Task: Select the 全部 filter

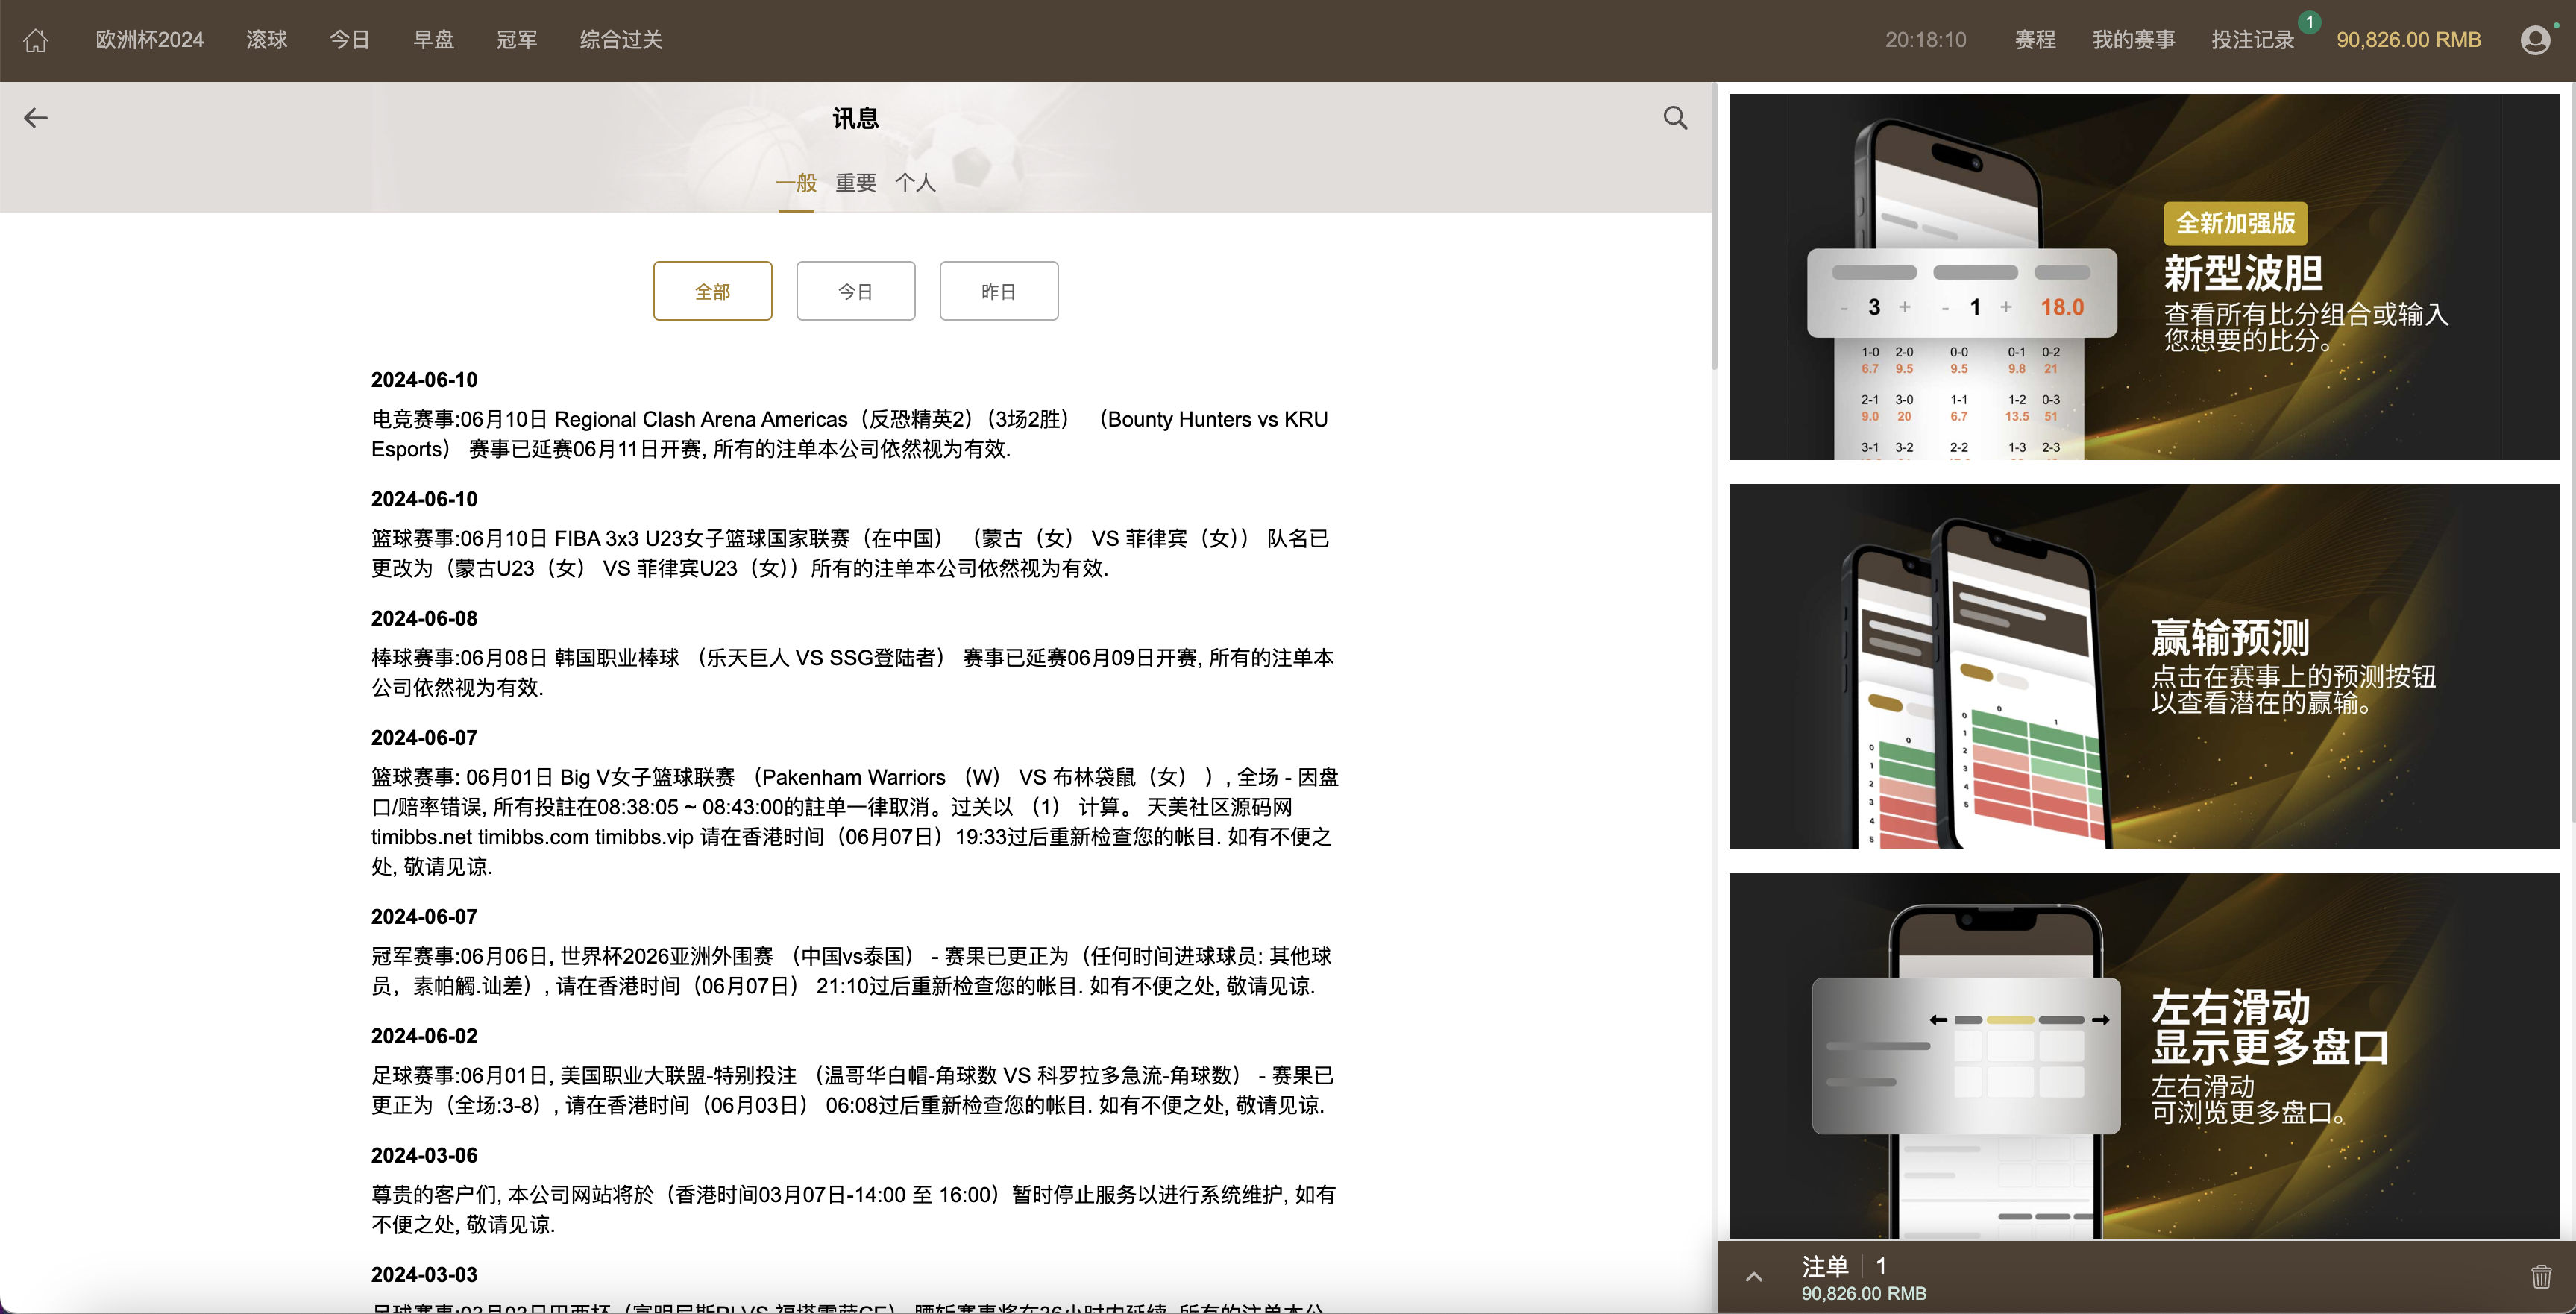Action: 712,290
